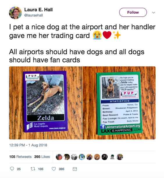This screenshot has width=164, height=178.
Task: Click the 25 reply count
Action: [x=19, y=169]
